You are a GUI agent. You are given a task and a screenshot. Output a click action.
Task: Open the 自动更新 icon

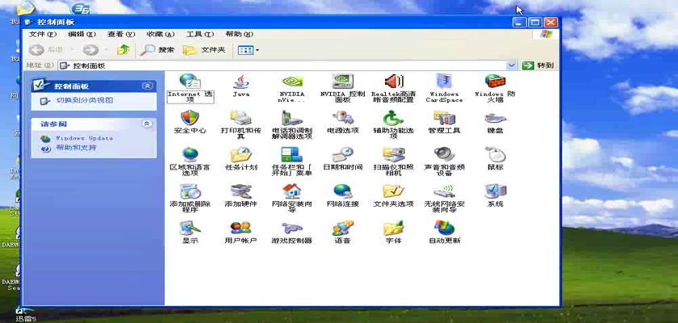tap(444, 228)
